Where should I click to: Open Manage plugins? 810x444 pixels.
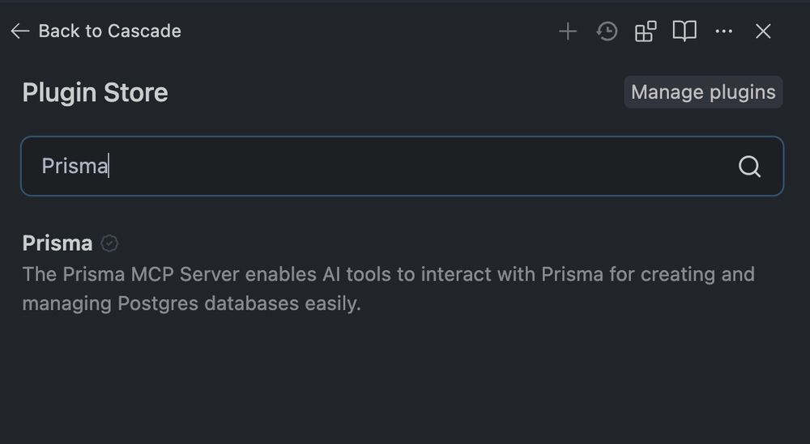(703, 92)
